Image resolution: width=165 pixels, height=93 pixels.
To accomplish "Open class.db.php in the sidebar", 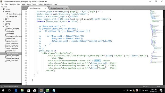I will pos(13,17).
